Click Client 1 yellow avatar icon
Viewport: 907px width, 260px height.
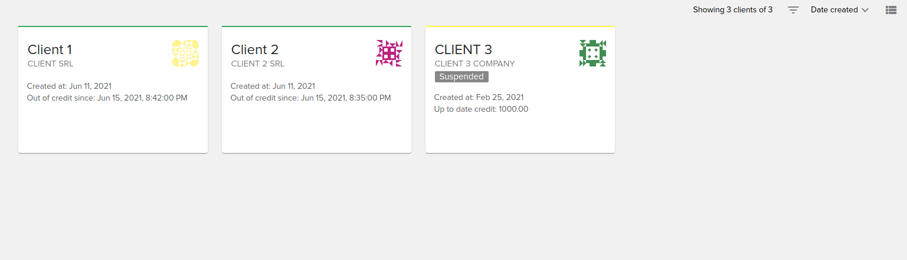click(185, 53)
